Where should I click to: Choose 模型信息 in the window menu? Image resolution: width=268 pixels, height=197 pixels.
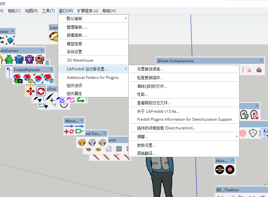[x=75, y=44]
